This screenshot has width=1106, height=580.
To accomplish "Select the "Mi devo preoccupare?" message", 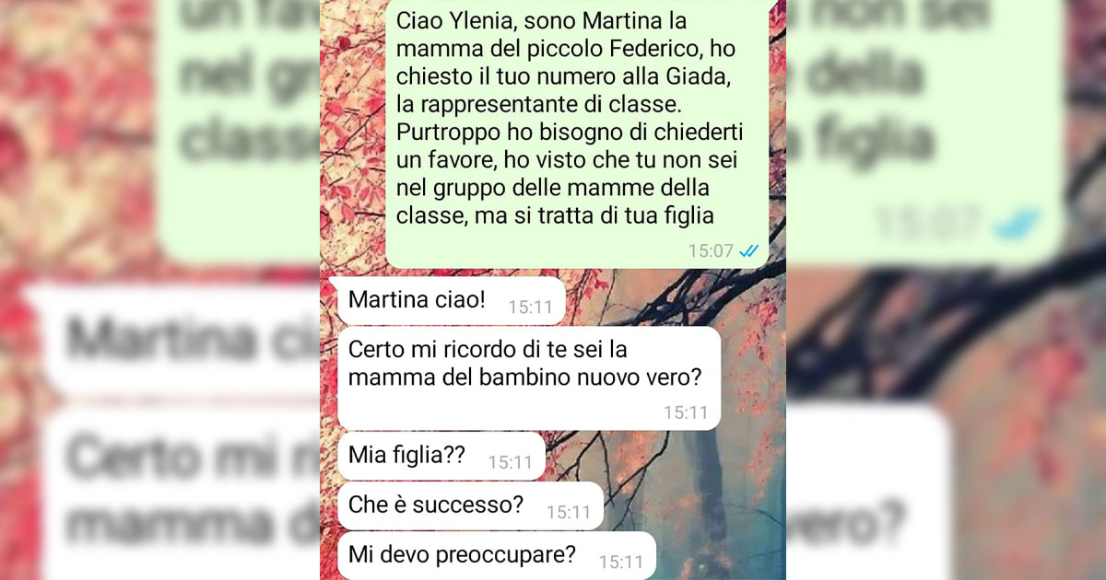I will tap(497, 555).
